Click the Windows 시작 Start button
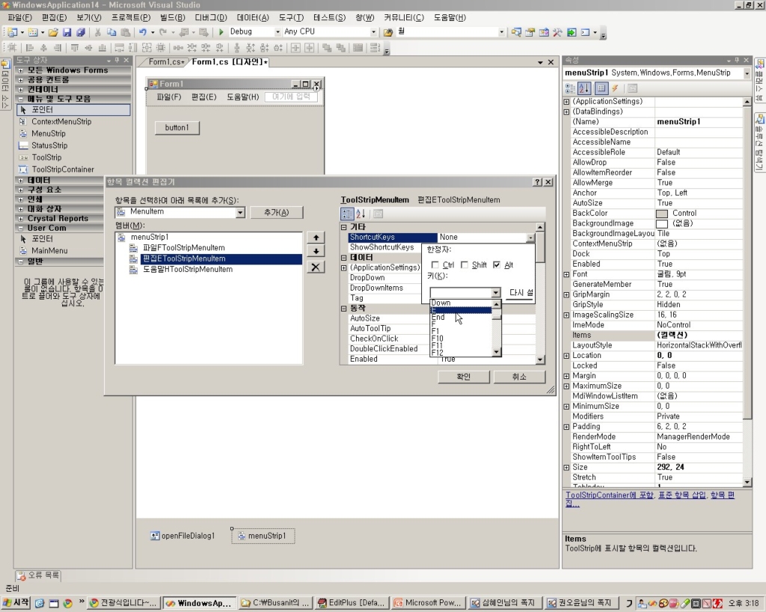Screen dimensions: 766x612 tap(16, 603)
